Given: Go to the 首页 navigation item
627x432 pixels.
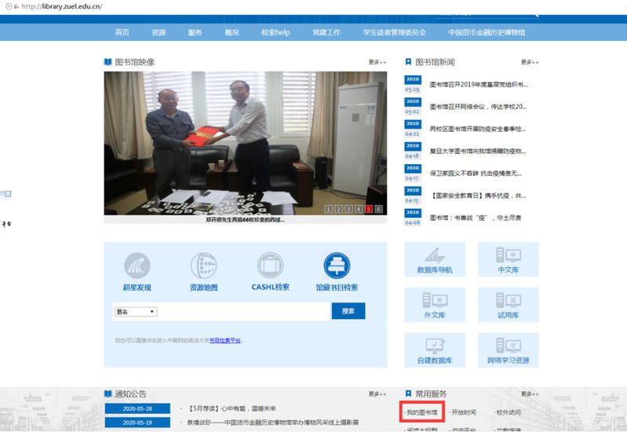Looking at the screenshot, I should [122, 32].
